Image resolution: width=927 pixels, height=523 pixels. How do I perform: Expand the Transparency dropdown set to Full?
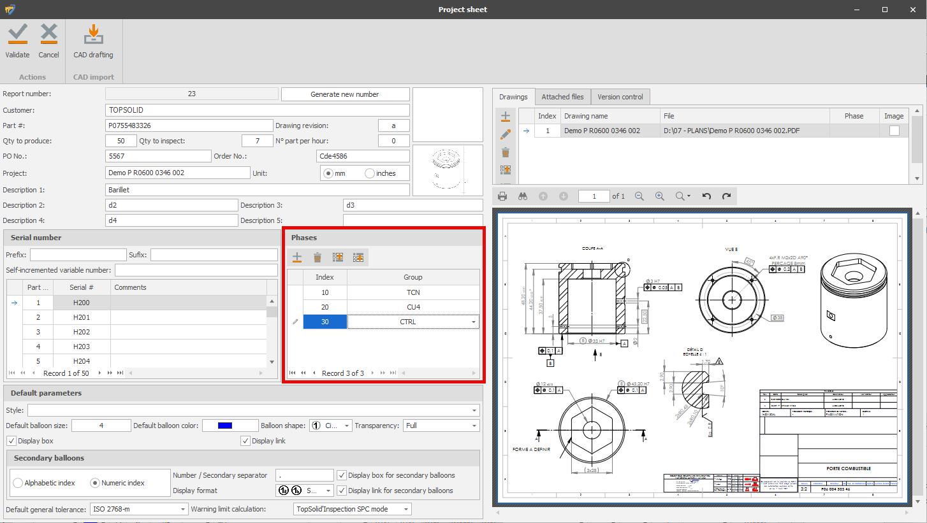point(474,426)
